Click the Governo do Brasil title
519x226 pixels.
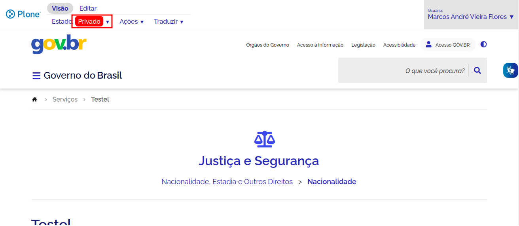(x=83, y=75)
